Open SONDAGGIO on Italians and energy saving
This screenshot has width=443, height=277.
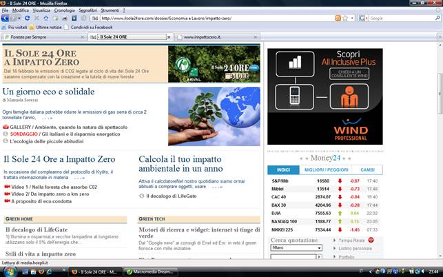pos(65,134)
